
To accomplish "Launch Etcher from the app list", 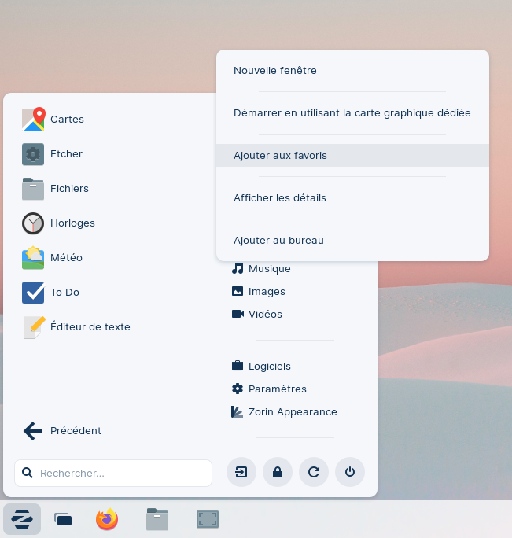I will click(33, 154).
